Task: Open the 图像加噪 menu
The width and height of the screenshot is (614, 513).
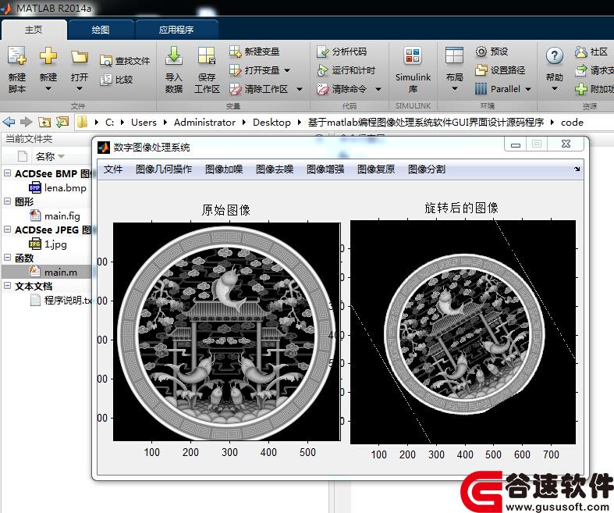Action: click(x=224, y=169)
